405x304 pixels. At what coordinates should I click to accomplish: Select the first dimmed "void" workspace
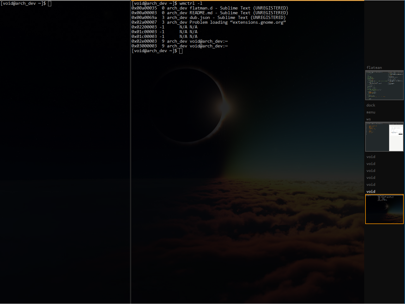point(371,156)
